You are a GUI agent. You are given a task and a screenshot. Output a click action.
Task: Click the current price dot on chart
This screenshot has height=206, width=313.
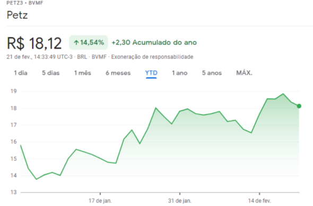(299, 106)
